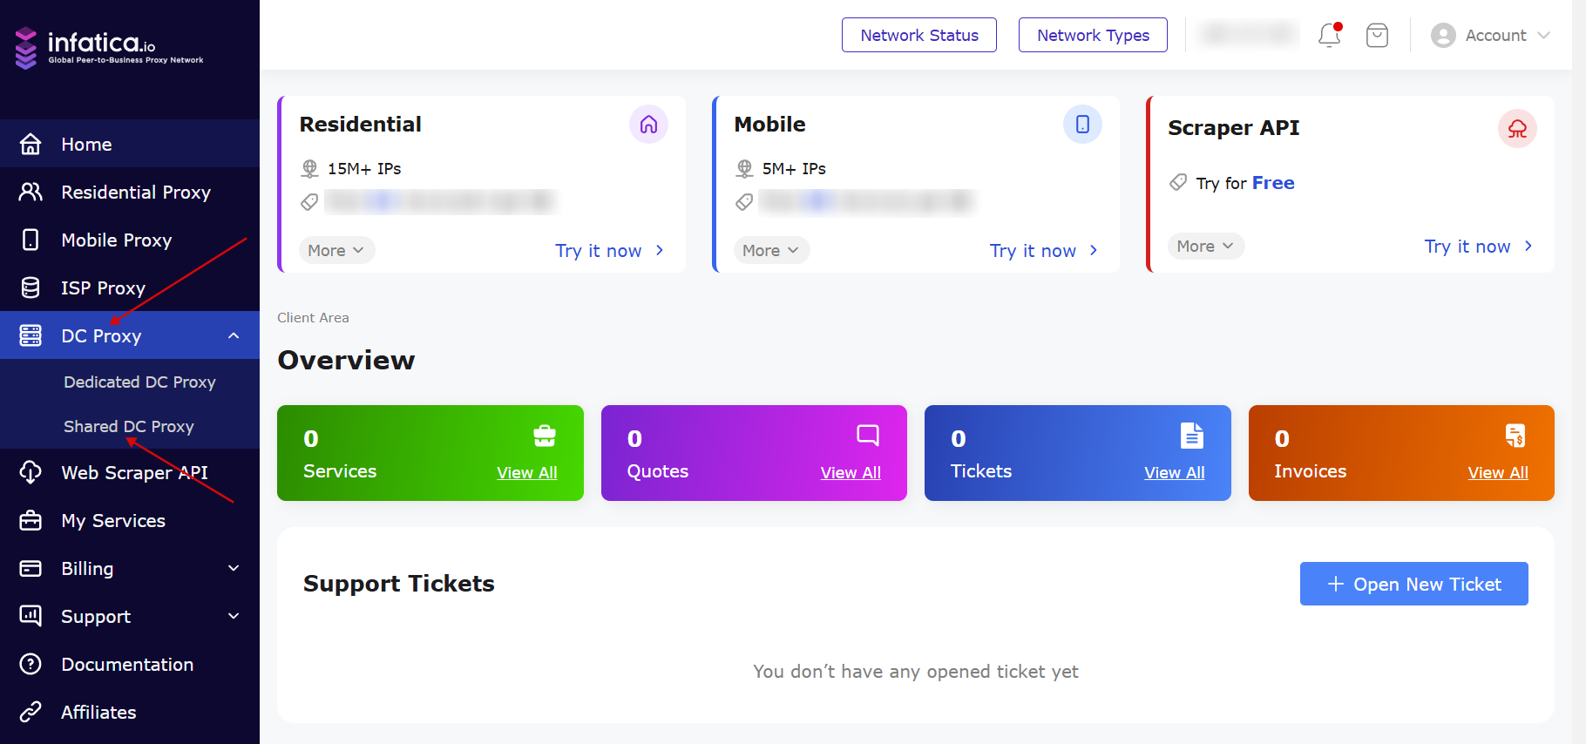
Task: Click Try it now on Mobile card
Action: point(1043,251)
